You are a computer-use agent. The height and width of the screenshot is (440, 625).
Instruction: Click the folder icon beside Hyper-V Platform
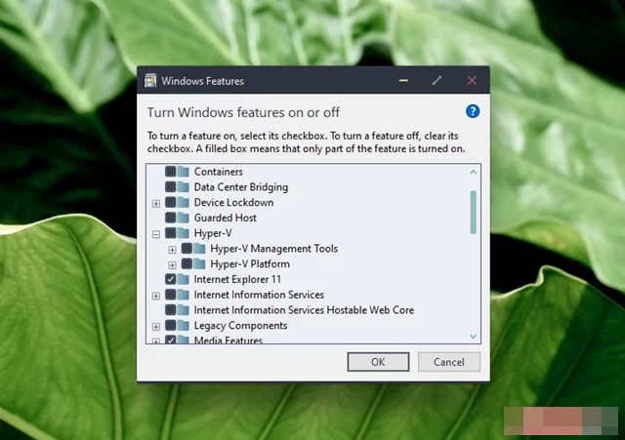[200, 263]
